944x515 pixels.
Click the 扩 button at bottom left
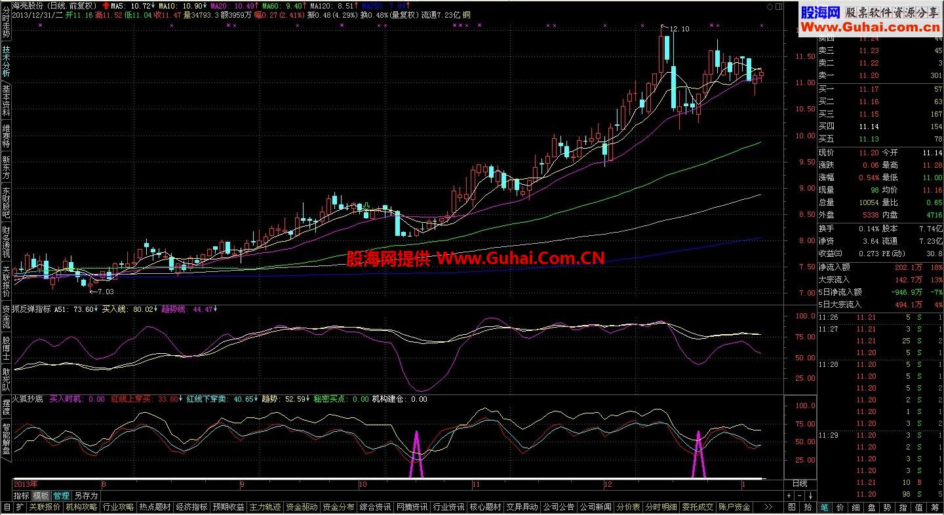click(x=20, y=507)
